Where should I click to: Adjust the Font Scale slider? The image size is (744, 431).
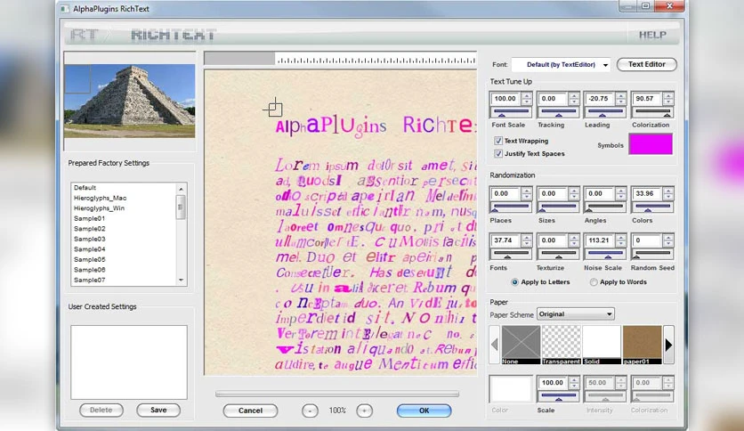(511, 112)
